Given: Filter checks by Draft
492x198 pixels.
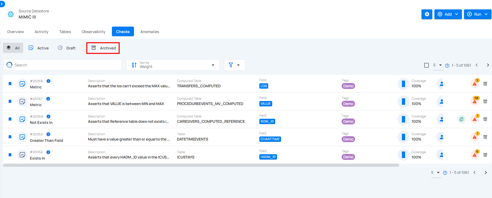Looking at the screenshot, I should pos(67,48).
